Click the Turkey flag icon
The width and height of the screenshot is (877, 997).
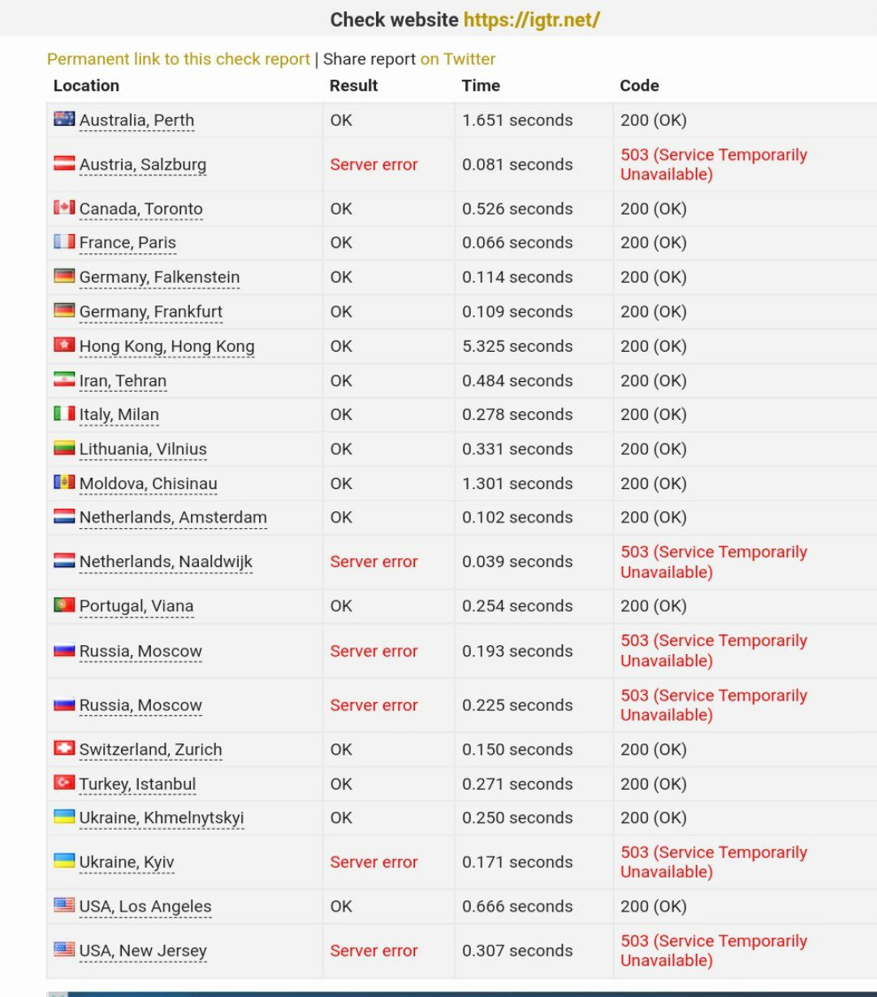(x=64, y=782)
